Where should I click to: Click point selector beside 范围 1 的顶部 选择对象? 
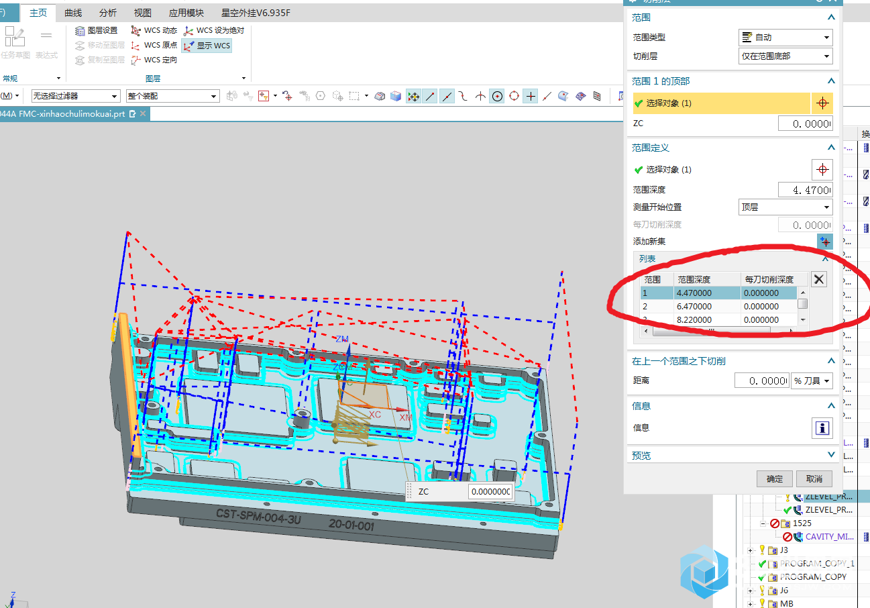coord(822,103)
